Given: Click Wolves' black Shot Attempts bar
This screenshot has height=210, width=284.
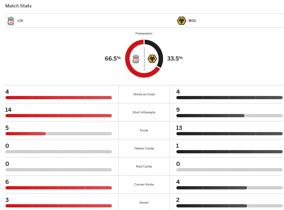Looking at the screenshot, I should pyautogui.click(x=210, y=116).
